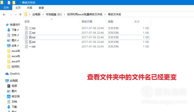Select 修改文件名 in the breadcrumb
Image resolution: width=194 pixels, height=112 pixels.
click(114, 14)
